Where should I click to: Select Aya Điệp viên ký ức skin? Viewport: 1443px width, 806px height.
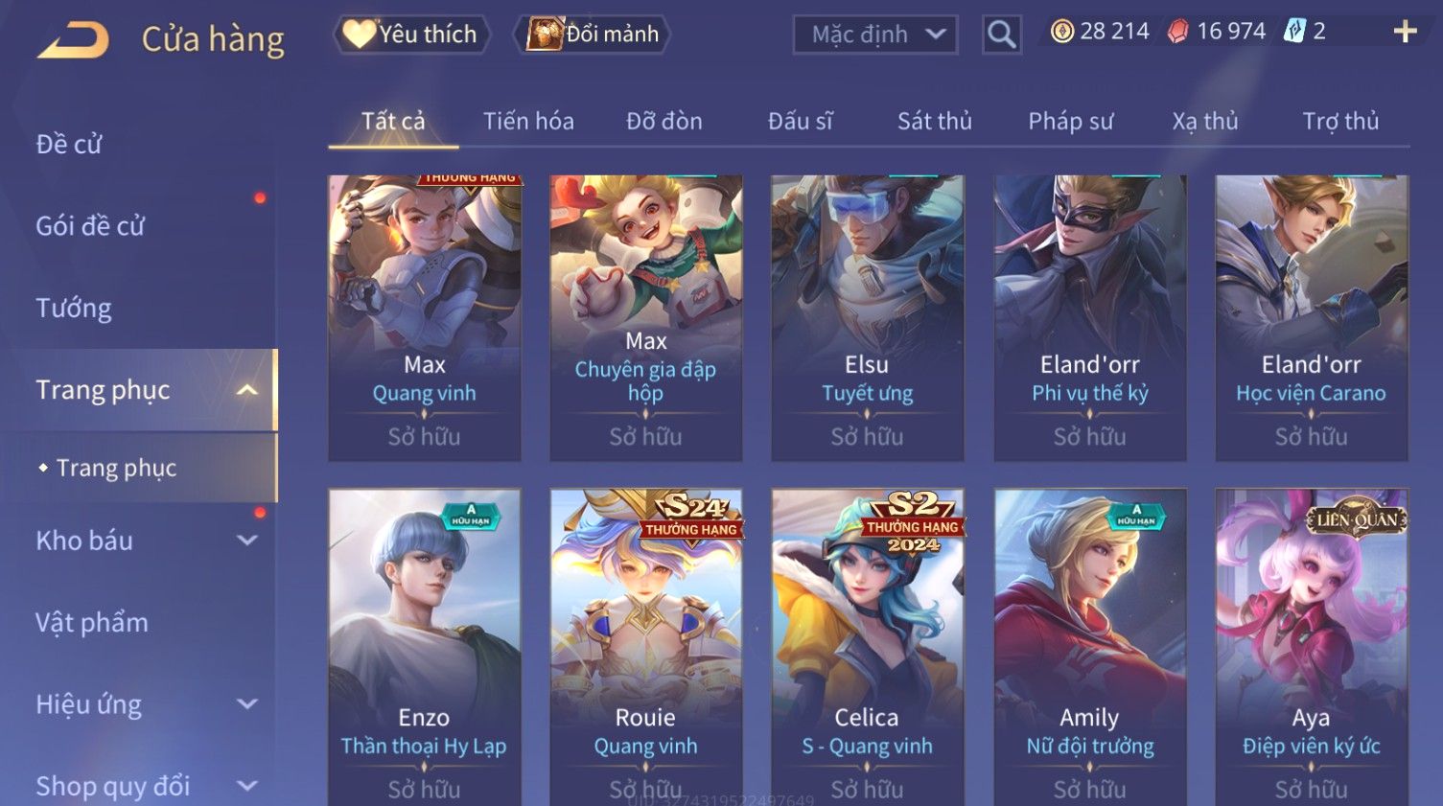click(x=1312, y=648)
